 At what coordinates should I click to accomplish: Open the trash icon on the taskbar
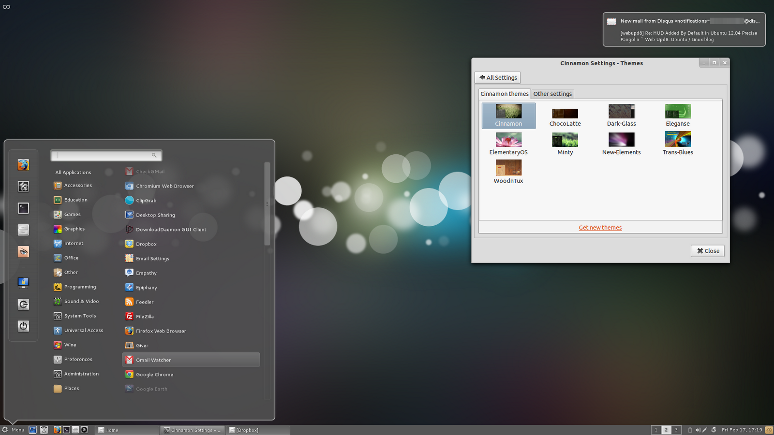44,430
